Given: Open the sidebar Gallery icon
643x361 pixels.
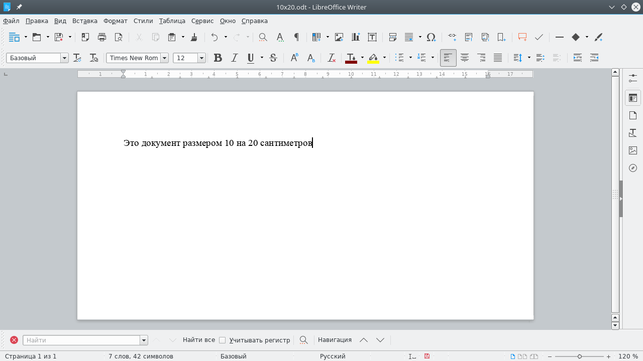Looking at the screenshot, I should click(x=633, y=150).
